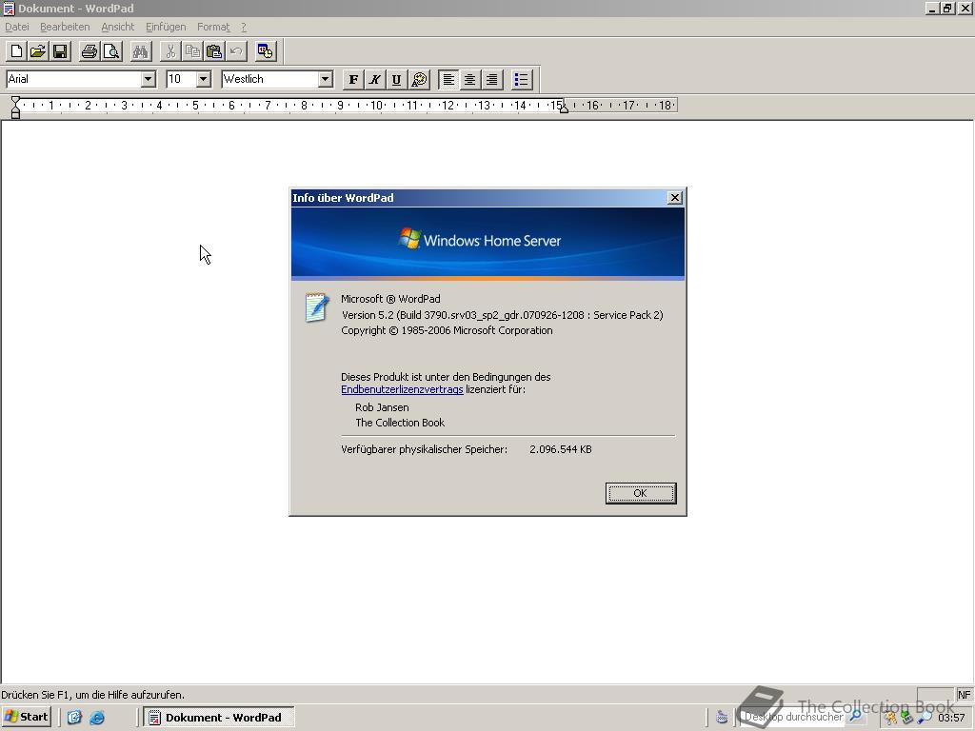The height and width of the screenshot is (731, 975).
Task: Paste with the clipboard icon
Action: point(214,51)
